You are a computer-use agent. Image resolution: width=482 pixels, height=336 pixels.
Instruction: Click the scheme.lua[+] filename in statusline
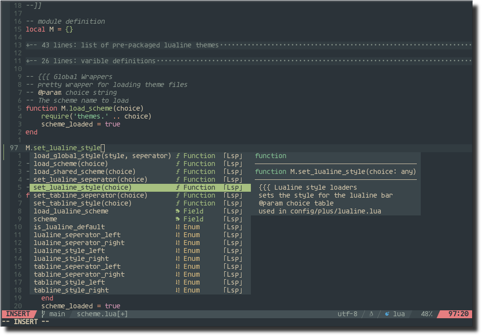tap(102, 314)
